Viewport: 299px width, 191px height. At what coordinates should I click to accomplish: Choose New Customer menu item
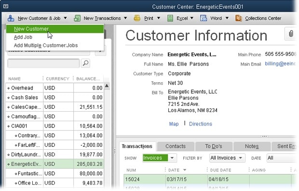tap(55, 29)
